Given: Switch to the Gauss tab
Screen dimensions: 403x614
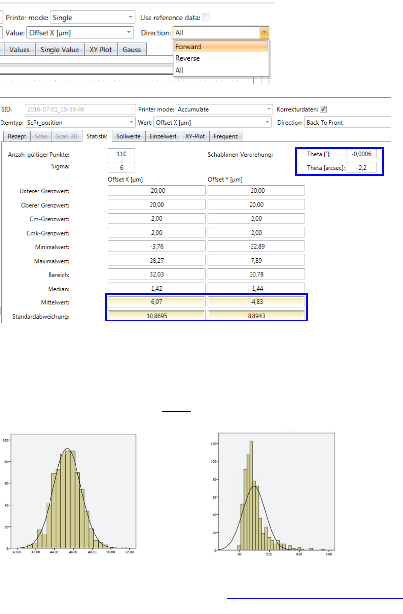Looking at the screenshot, I should 131,50.
